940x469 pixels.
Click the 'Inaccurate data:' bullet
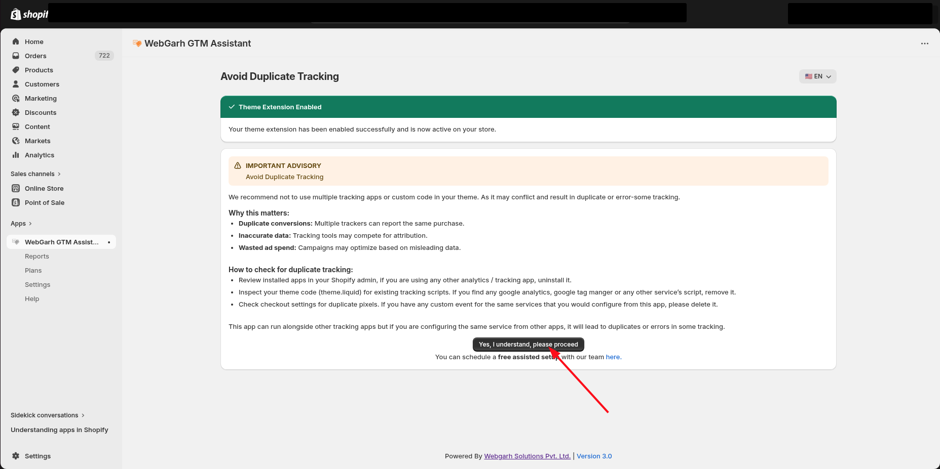tap(265, 236)
